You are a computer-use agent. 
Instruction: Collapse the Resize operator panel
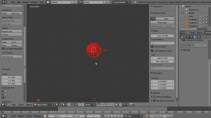click(x=3, y=69)
